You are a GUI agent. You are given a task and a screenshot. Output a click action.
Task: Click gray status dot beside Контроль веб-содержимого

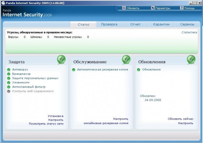(x=9, y=91)
